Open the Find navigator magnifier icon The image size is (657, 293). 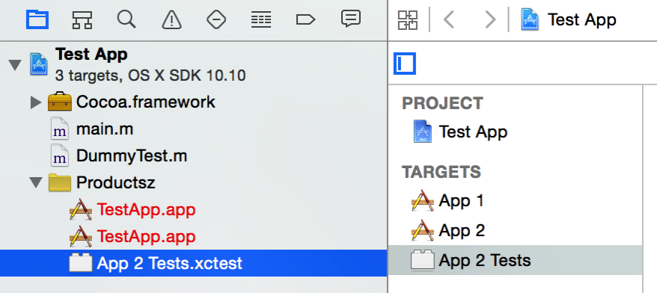coord(126,19)
